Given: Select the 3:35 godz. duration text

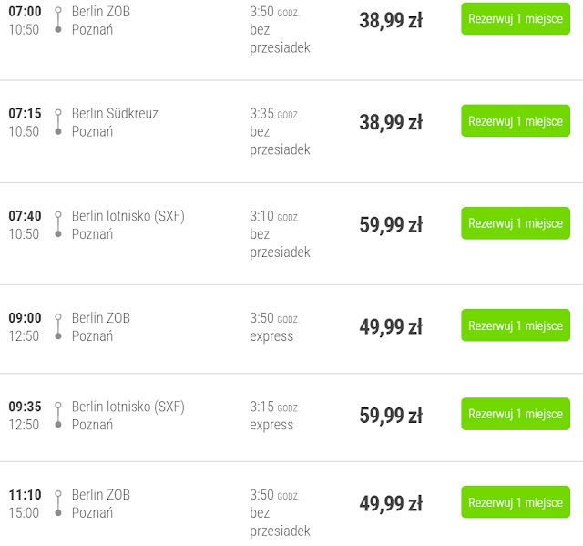Looking at the screenshot, I should click(x=274, y=113).
